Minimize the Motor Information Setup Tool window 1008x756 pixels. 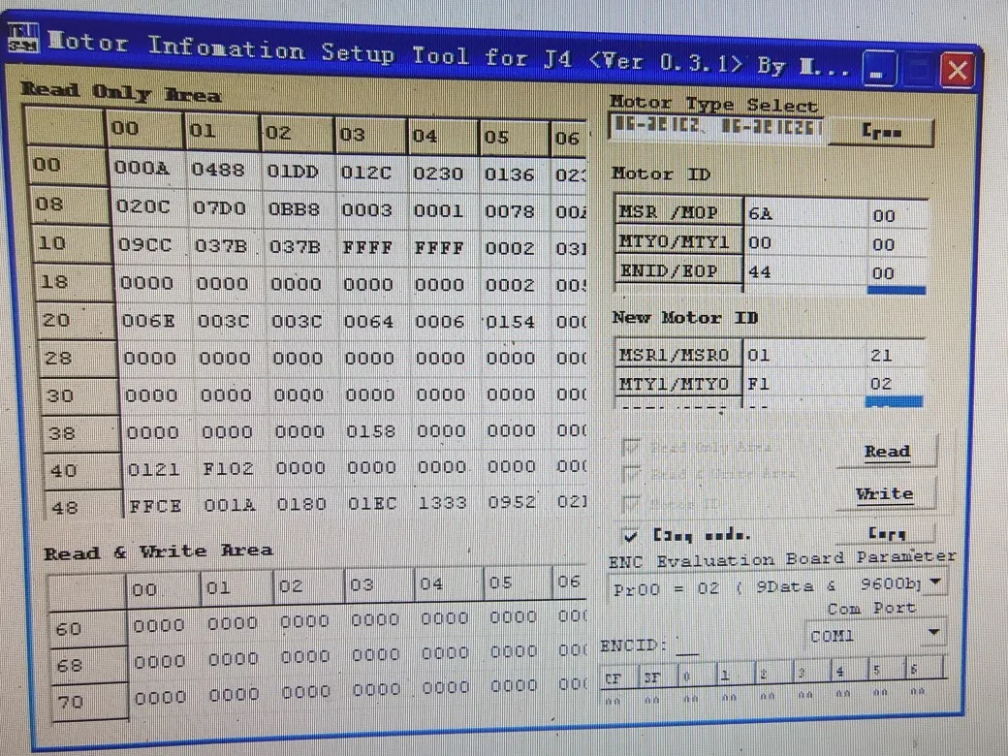click(877, 70)
